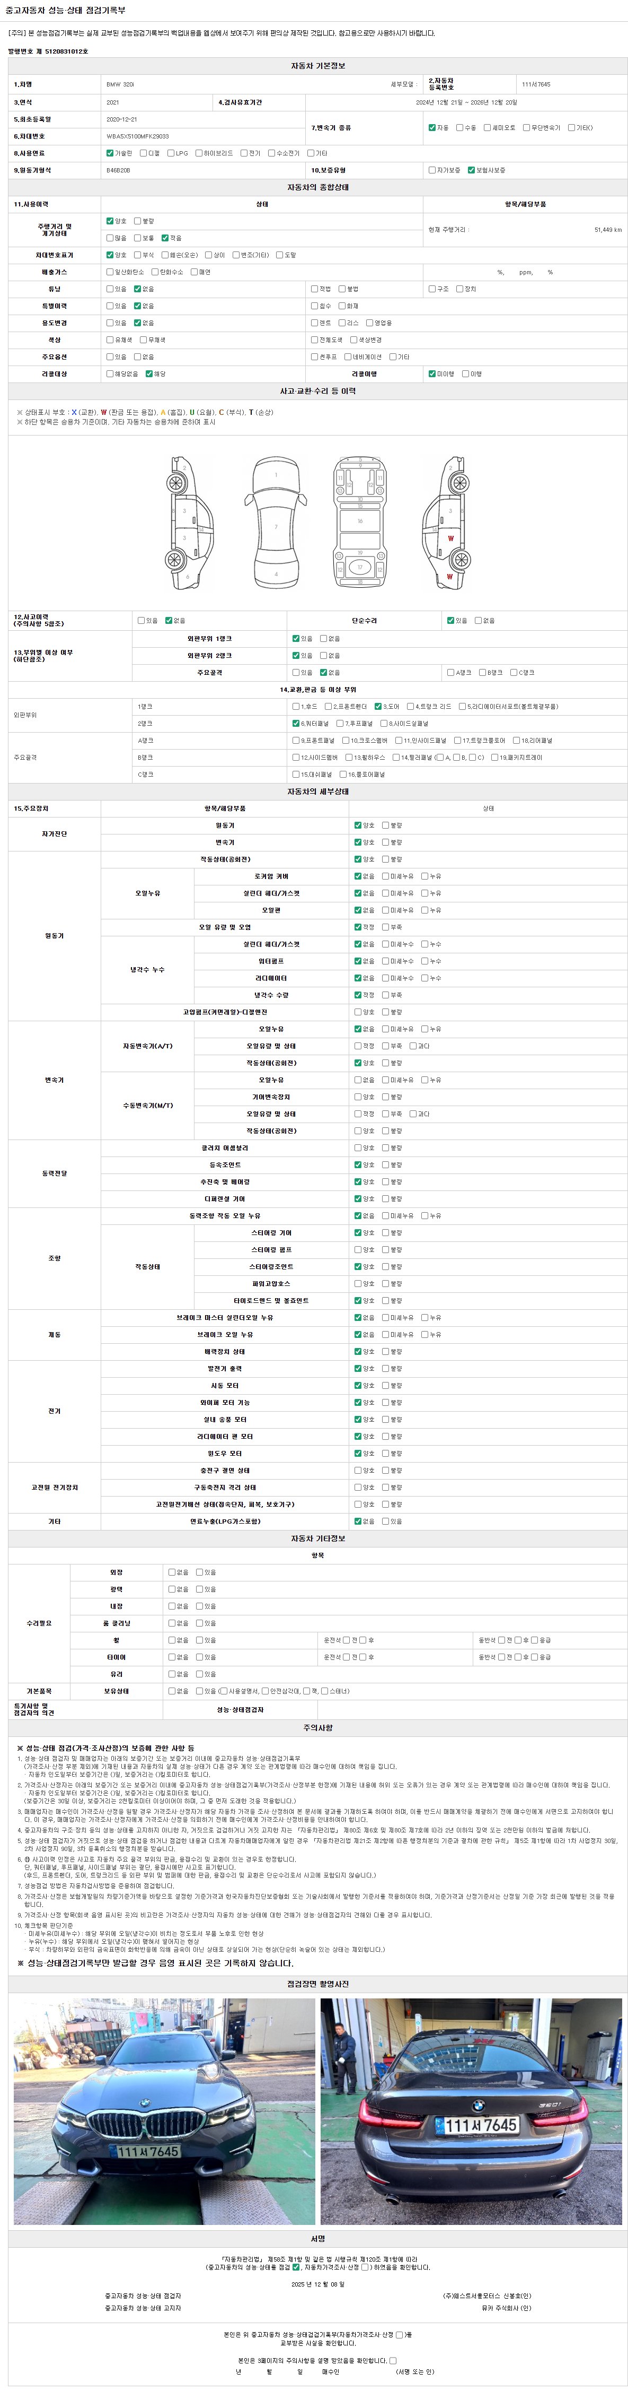
Task: Check the 디젤 fuel option
Action: [143, 153]
